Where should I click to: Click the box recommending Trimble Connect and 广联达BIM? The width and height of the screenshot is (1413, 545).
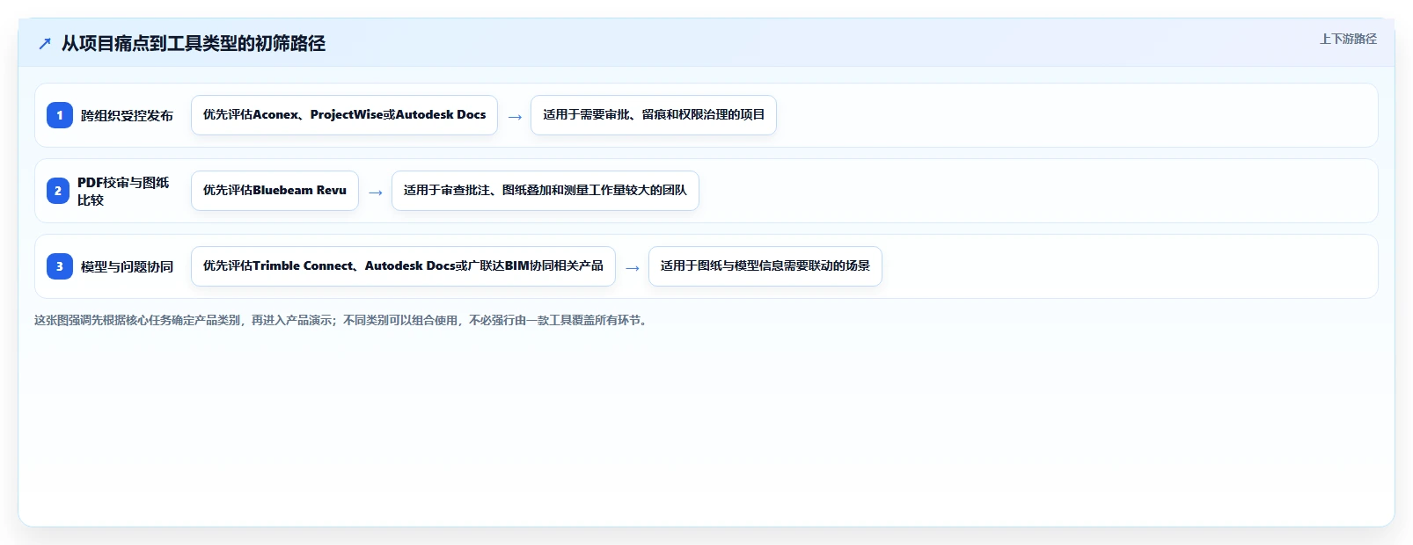click(403, 266)
